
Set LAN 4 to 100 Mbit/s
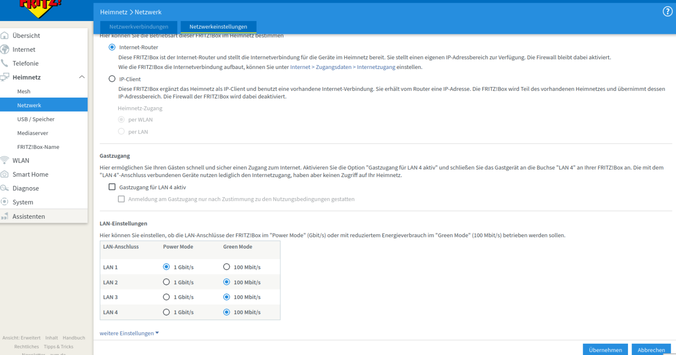(227, 312)
